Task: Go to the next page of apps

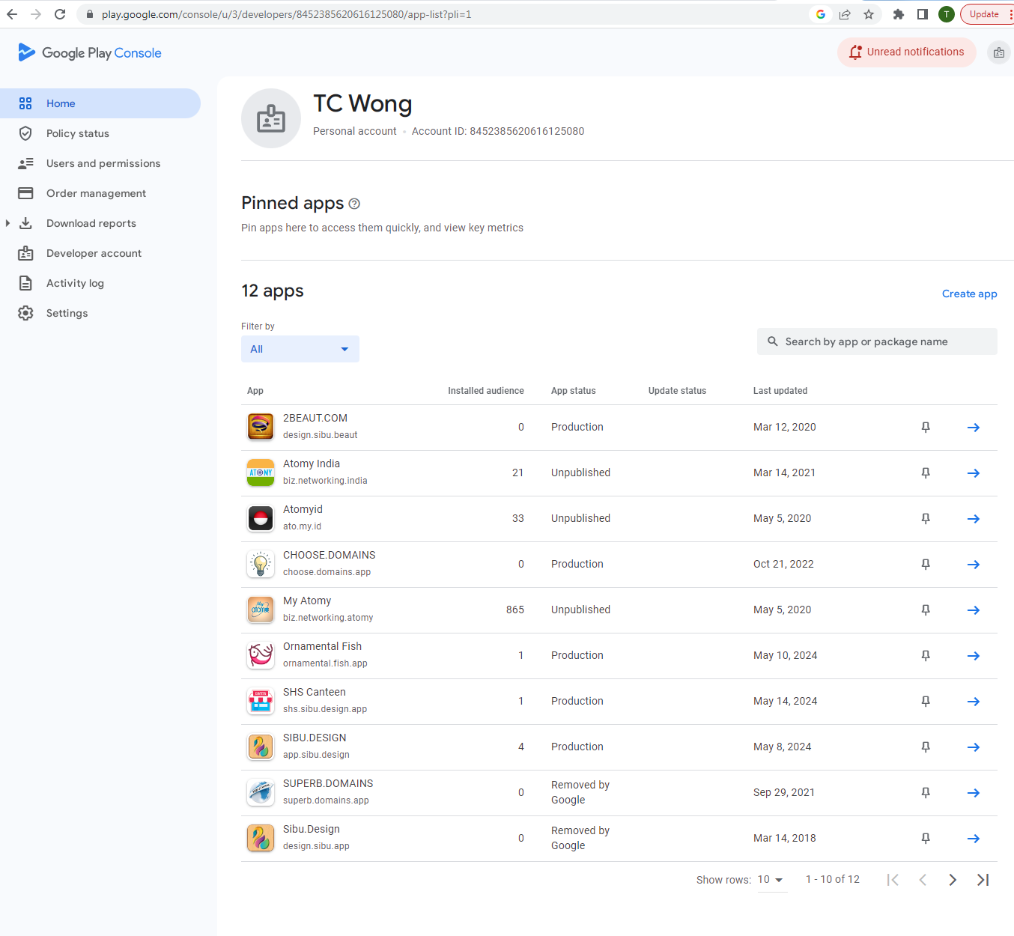Action: coord(953,880)
